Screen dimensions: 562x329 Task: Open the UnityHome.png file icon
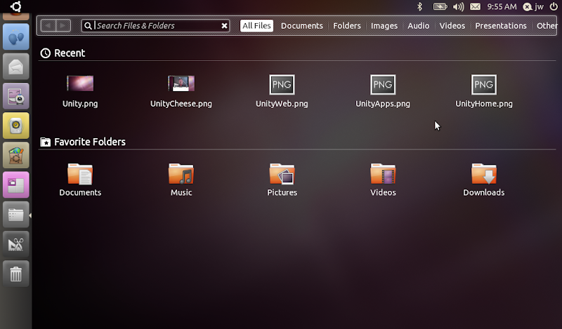(484, 84)
